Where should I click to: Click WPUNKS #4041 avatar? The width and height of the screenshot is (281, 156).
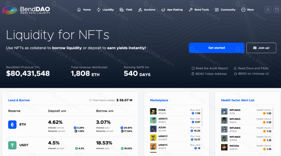224,120
